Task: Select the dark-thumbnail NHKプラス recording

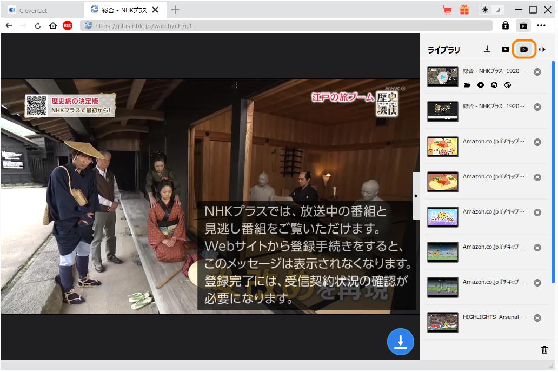Action: (x=443, y=111)
